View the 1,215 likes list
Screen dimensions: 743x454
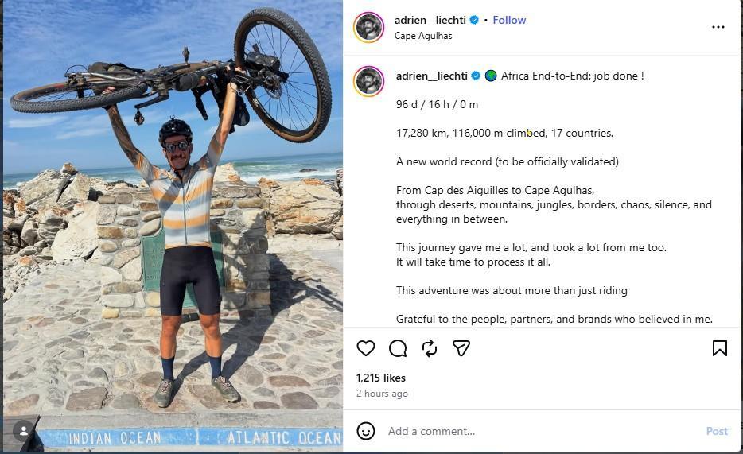pyautogui.click(x=381, y=378)
